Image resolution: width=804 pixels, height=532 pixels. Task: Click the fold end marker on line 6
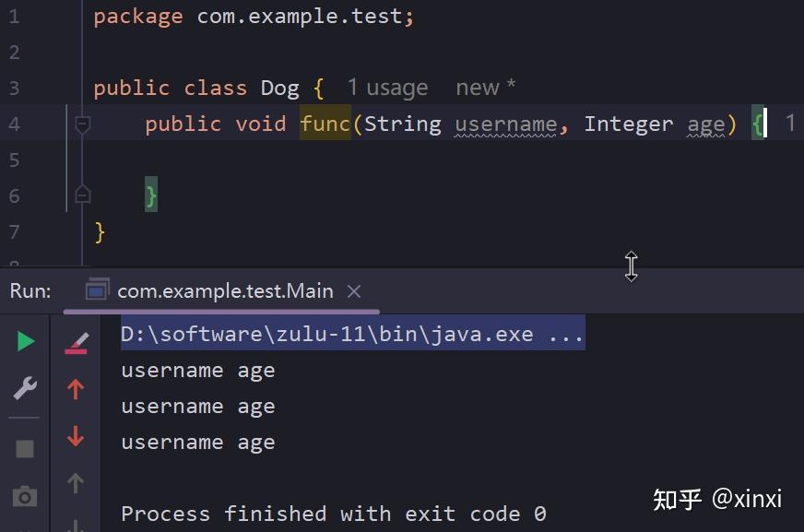[82, 195]
